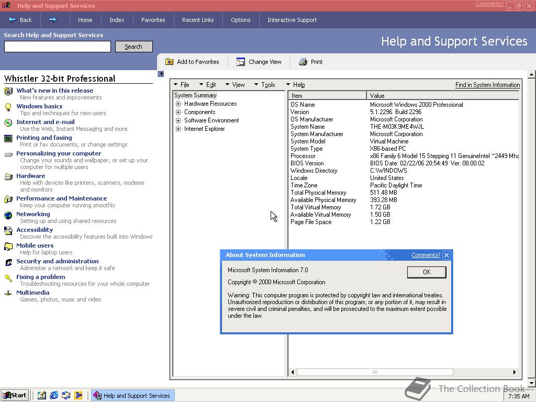Click Find in System Information link
The height and width of the screenshot is (402, 536).
point(487,85)
